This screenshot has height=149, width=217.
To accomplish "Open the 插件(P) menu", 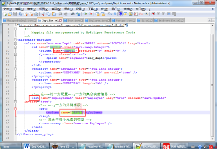I will pyautogui.click(x=128, y=9).
